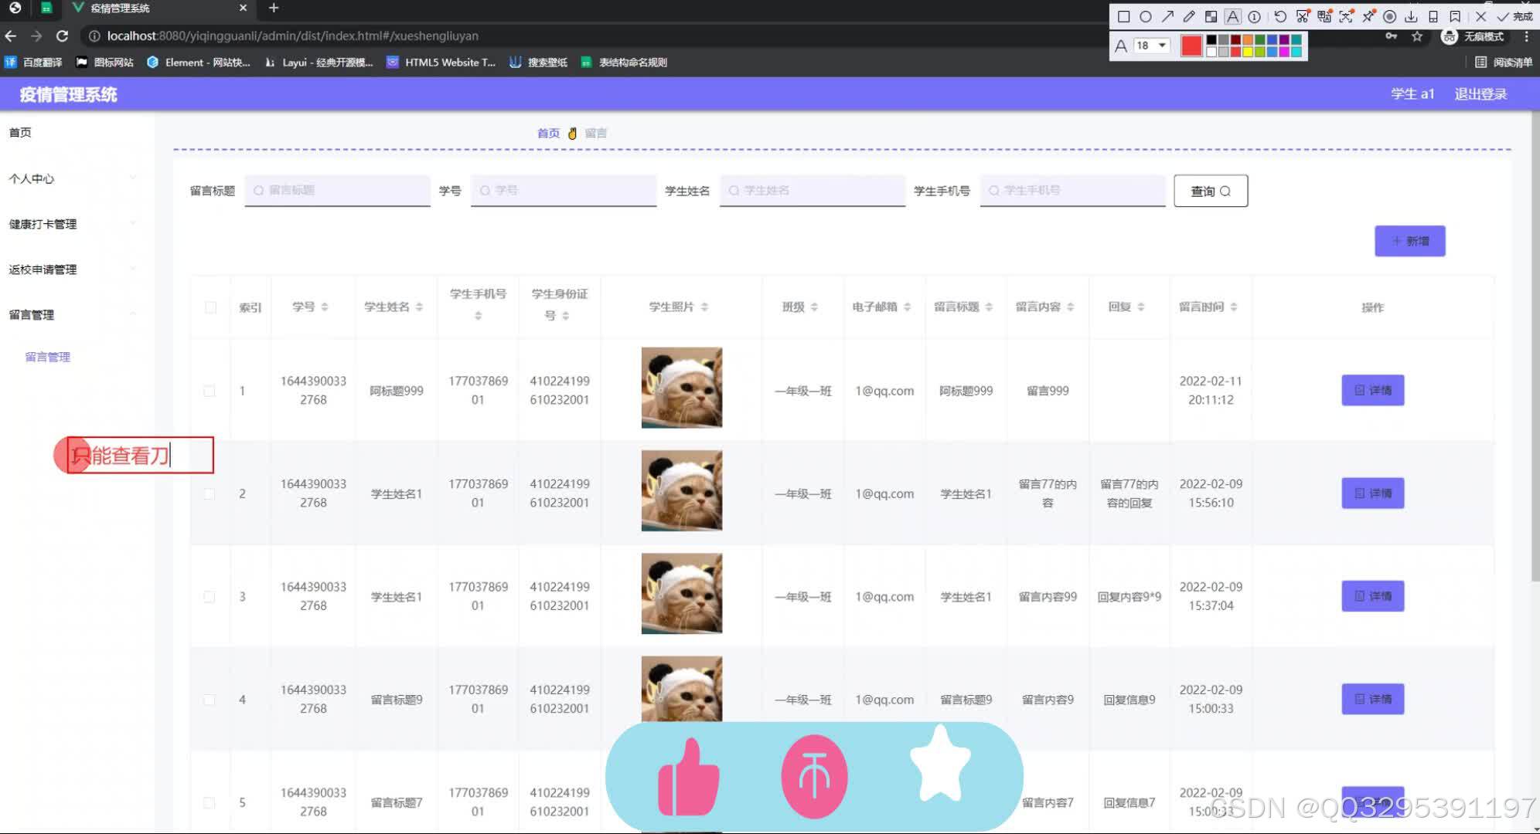This screenshot has width=1540, height=834.
Task: Cancel the screenshot with the X icon
Action: point(1480,16)
